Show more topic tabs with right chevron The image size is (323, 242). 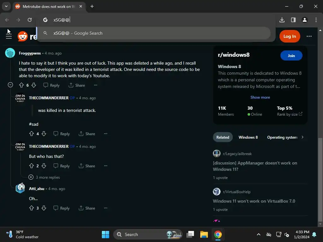point(302,137)
